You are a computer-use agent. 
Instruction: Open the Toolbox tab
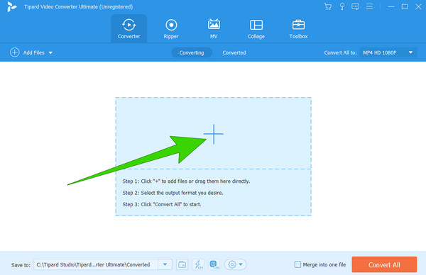[298, 29]
